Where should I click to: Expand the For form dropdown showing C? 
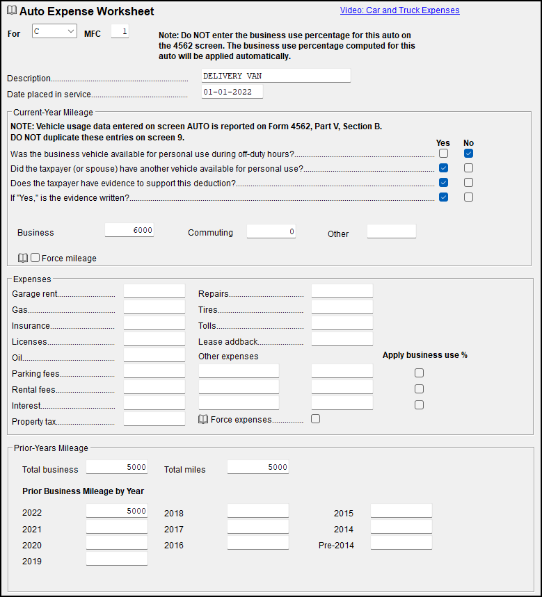[x=54, y=31]
